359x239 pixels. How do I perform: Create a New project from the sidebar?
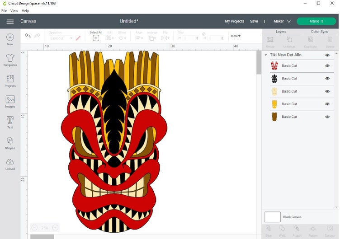tap(10, 39)
